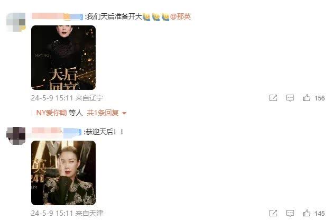
Task: Like the comment with 156 likes
Action: [307, 98]
